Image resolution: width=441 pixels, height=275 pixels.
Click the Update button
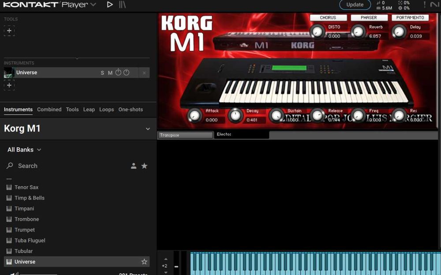point(355,5)
